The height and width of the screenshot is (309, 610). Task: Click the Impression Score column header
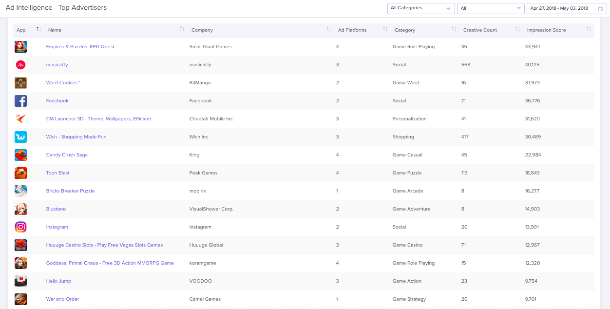(x=546, y=30)
